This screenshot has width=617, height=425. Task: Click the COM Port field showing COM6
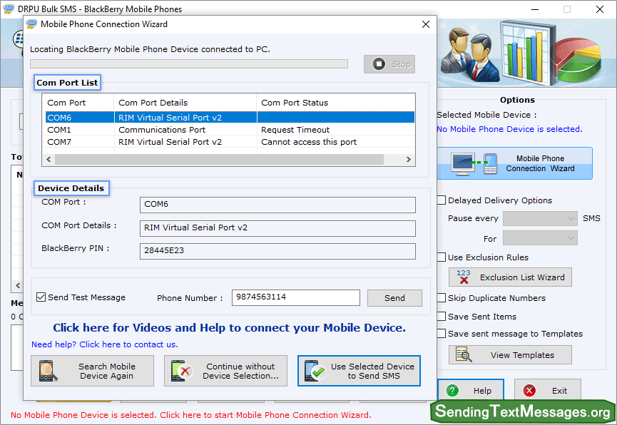pyautogui.click(x=277, y=205)
